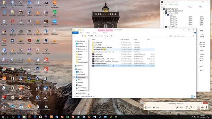
Task: Go back in File Explorer navigation
Action: [74, 36]
